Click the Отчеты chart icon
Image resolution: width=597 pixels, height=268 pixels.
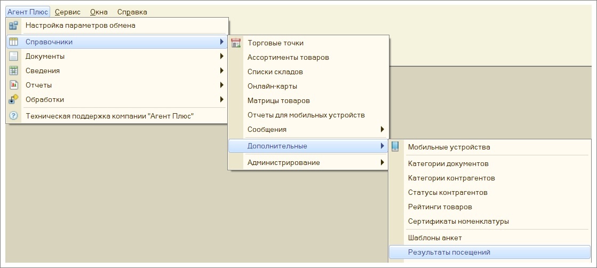tap(13, 85)
